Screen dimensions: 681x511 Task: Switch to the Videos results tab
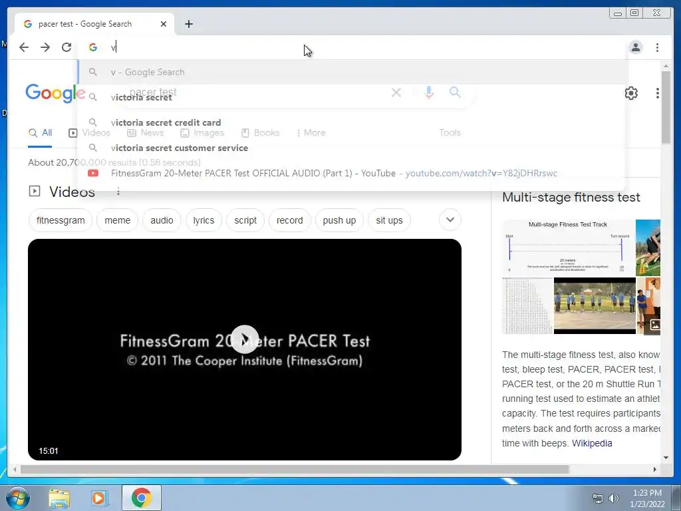[90, 133]
